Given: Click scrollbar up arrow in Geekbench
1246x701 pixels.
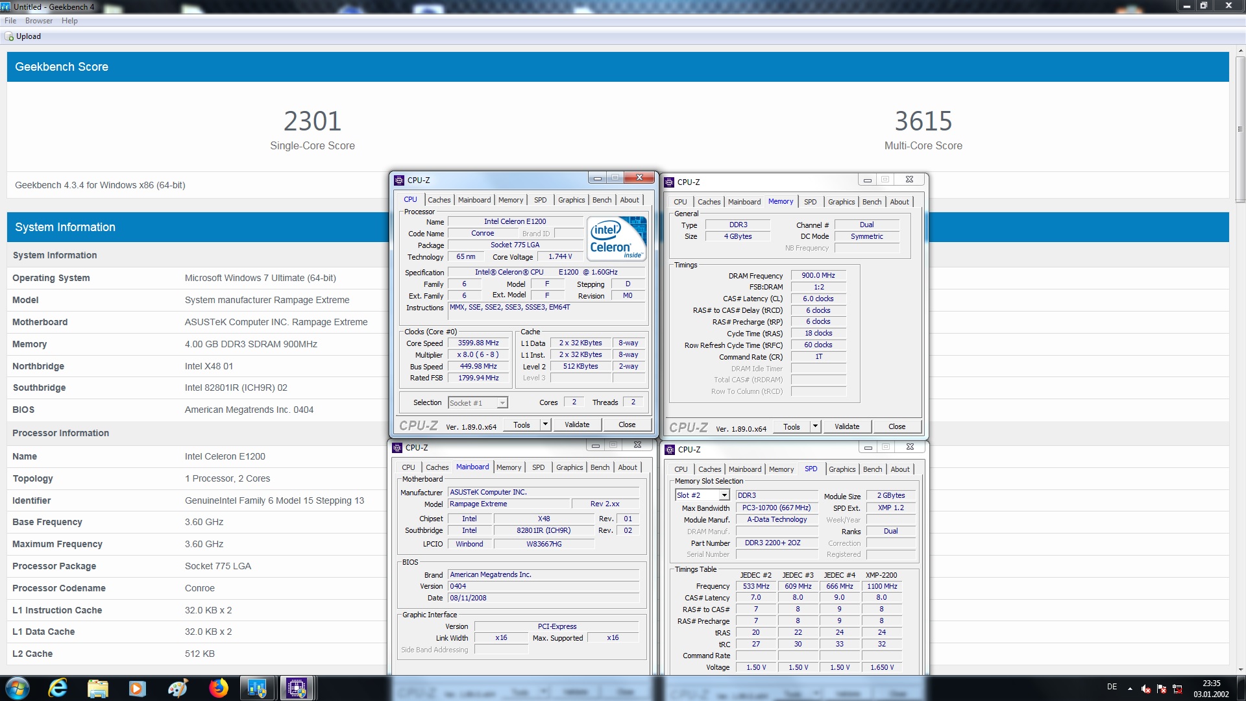Looking at the screenshot, I should point(1240,49).
